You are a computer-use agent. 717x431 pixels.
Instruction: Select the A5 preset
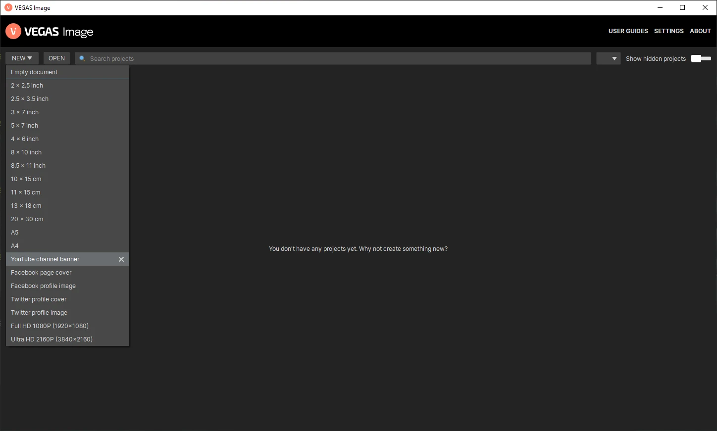pos(67,233)
